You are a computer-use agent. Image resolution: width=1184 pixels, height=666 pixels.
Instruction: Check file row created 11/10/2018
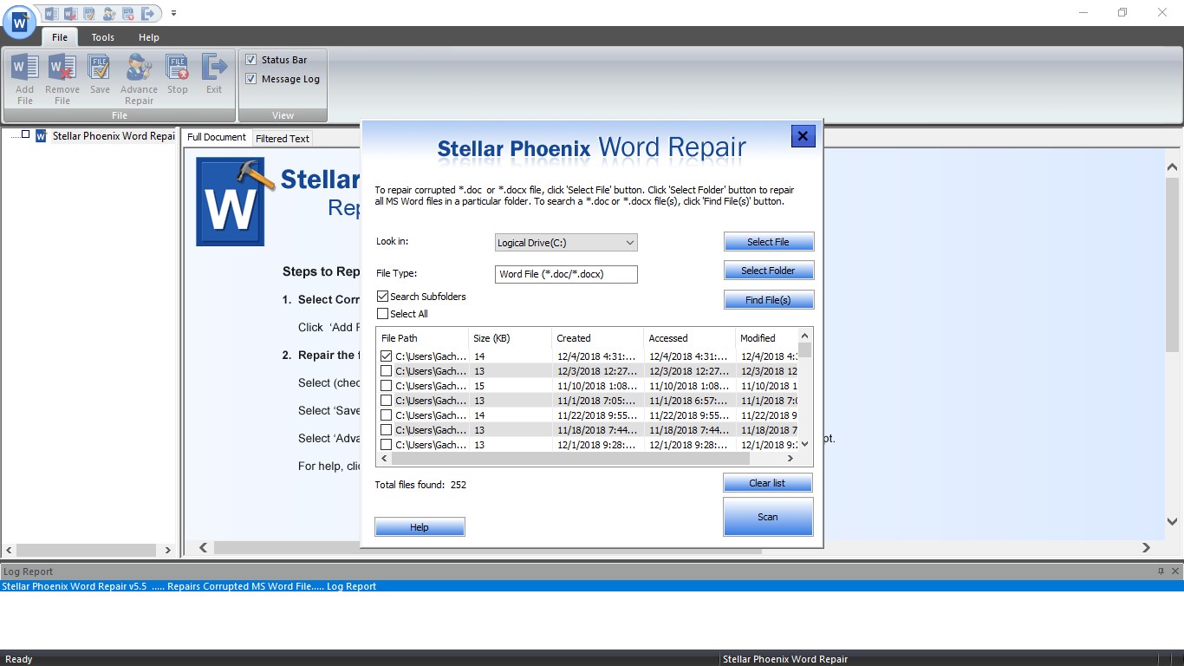[x=387, y=386]
